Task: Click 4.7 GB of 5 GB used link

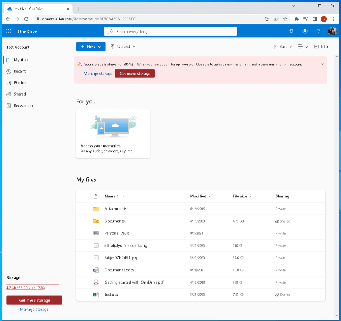Action: pyautogui.click(x=26, y=288)
